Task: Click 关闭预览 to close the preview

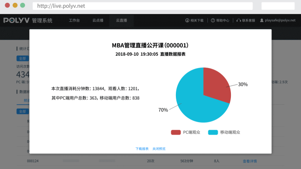Action: click(159, 149)
